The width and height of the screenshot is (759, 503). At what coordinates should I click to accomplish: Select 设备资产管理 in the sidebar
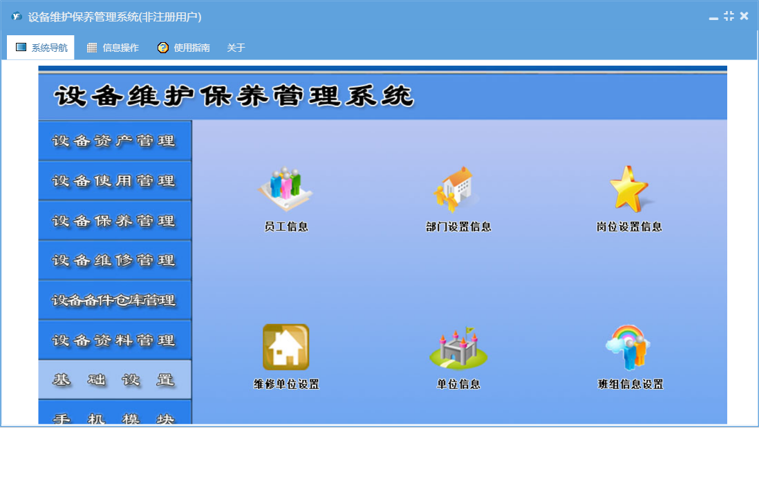115,141
